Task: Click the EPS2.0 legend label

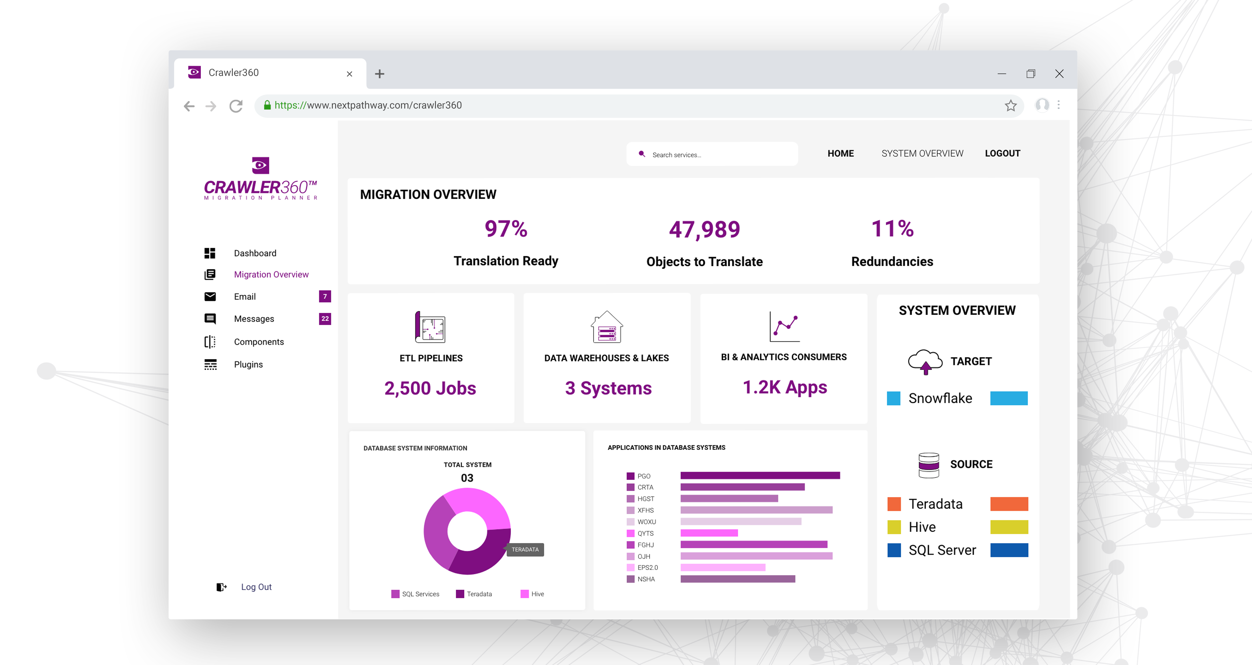Action: (x=648, y=568)
